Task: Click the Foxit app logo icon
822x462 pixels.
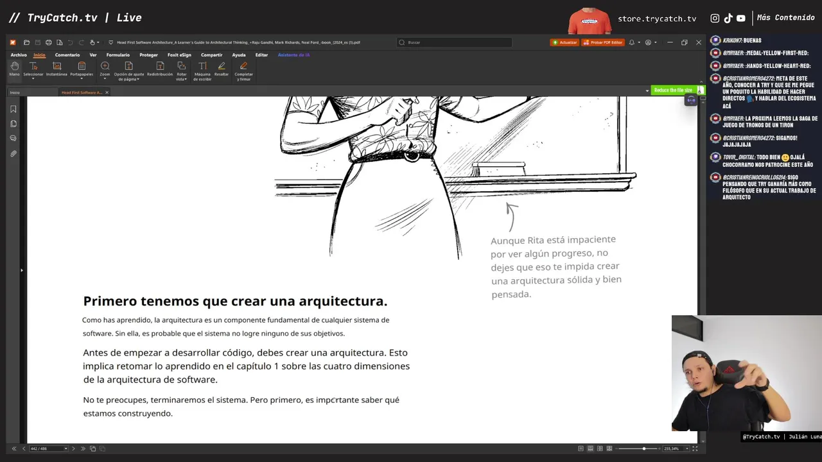Action: (x=12, y=42)
